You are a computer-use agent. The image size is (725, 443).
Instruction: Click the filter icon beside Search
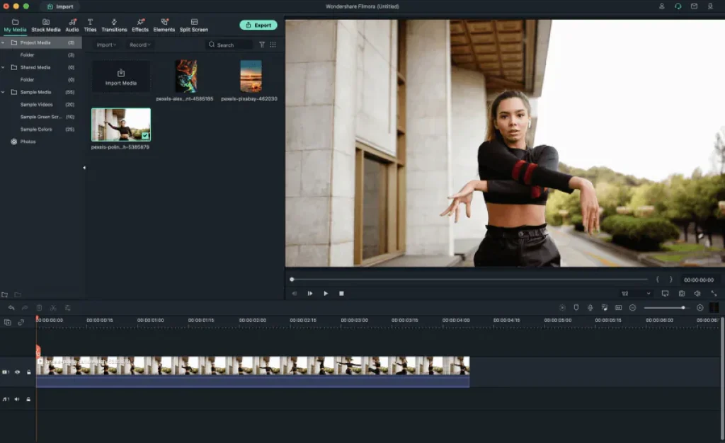pos(262,45)
